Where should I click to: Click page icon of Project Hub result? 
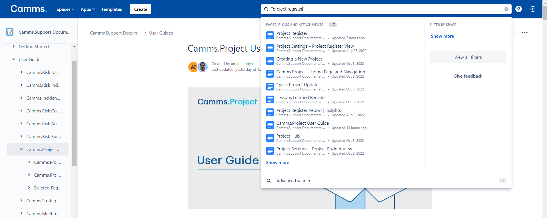coord(270,138)
